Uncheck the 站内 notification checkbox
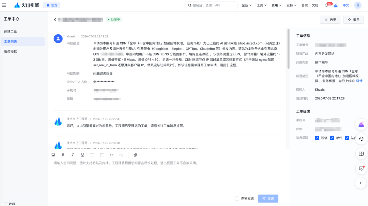368x206 pixels. (347, 138)
